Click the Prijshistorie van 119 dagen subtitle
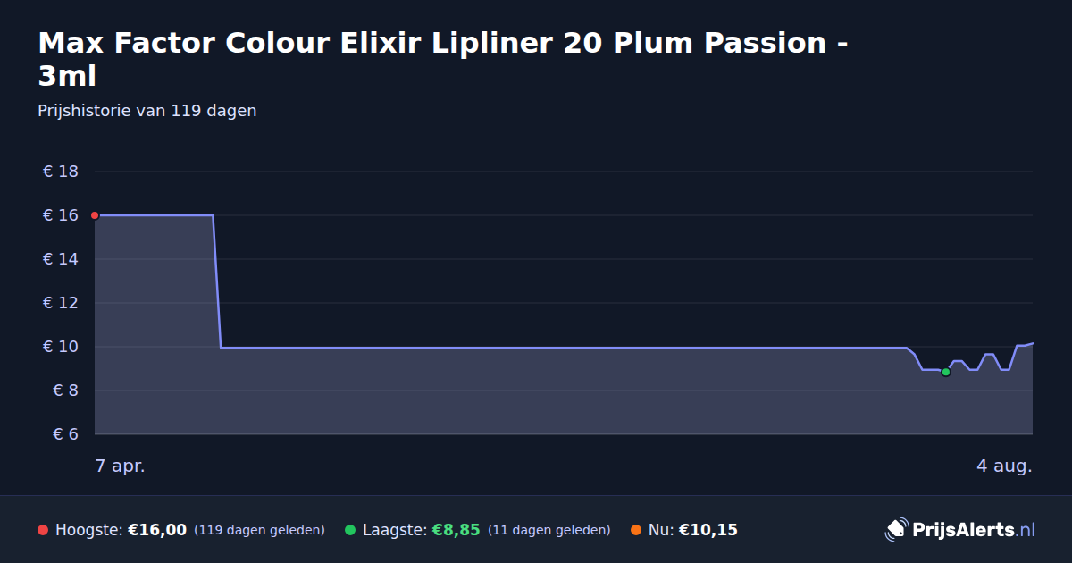The width and height of the screenshot is (1072, 563). point(147,111)
